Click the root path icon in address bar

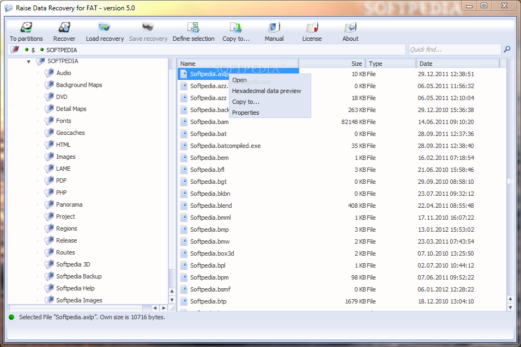[15, 49]
